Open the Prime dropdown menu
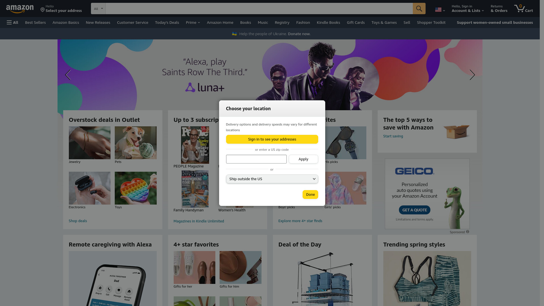 193,22
